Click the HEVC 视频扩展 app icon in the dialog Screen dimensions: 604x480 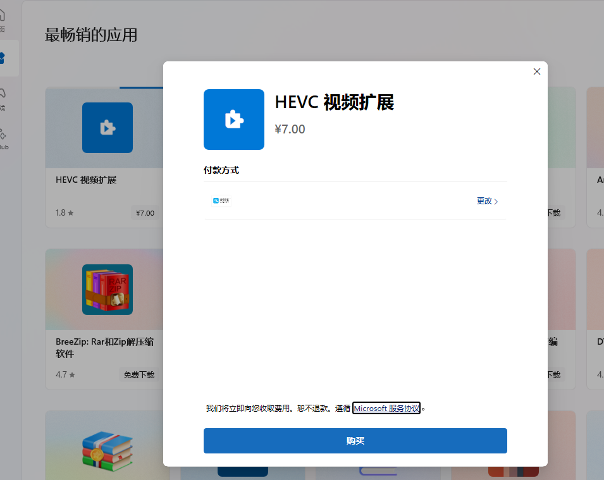pyautogui.click(x=233, y=120)
